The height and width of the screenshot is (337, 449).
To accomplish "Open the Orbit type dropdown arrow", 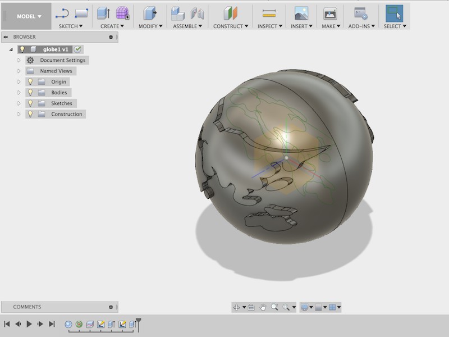I will [x=244, y=307].
